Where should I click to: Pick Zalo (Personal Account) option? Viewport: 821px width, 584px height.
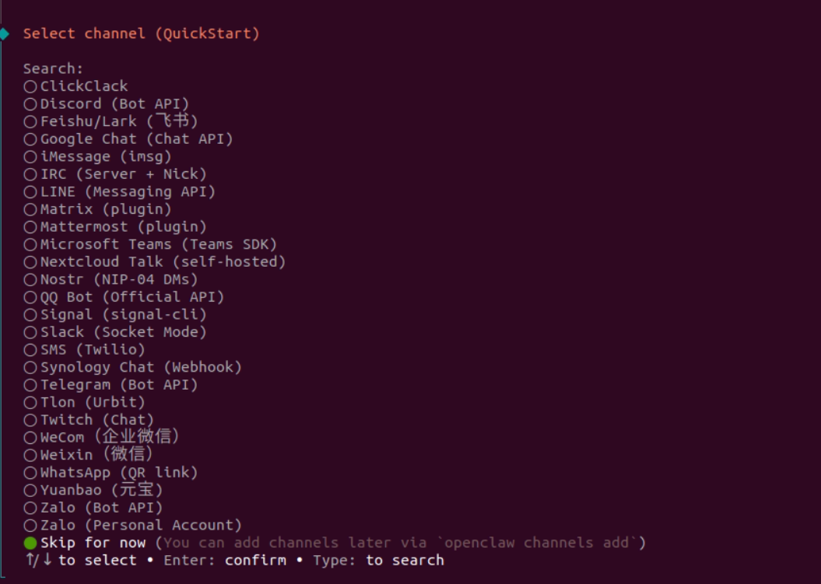coord(133,525)
